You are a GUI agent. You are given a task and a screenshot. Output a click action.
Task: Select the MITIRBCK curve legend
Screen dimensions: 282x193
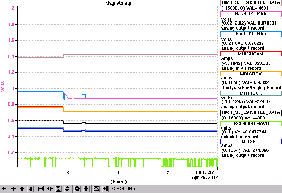tap(251, 93)
